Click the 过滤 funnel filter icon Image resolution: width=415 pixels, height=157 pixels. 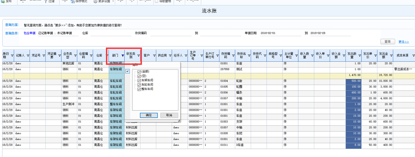(45, 1)
